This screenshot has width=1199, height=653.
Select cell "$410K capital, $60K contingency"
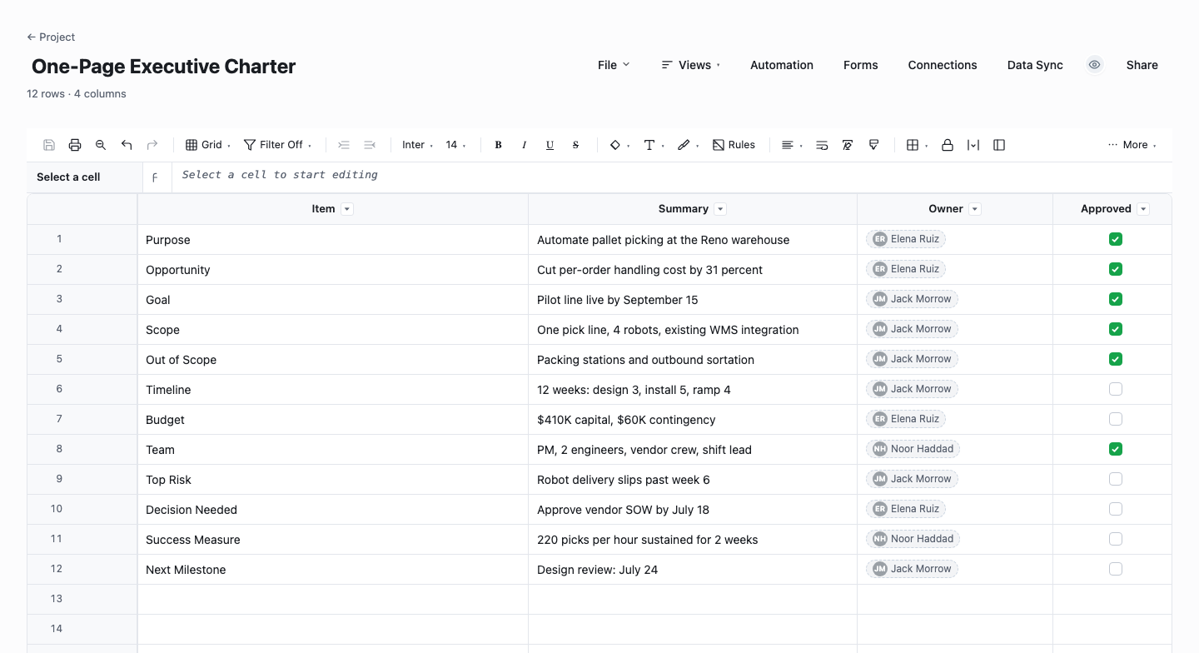click(693, 420)
